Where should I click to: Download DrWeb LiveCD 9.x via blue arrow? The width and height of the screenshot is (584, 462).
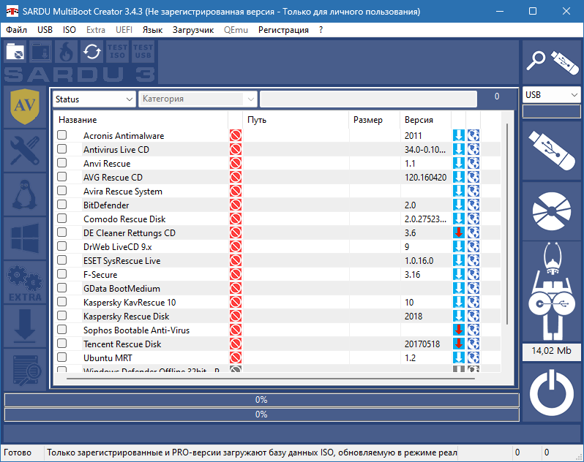click(458, 246)
